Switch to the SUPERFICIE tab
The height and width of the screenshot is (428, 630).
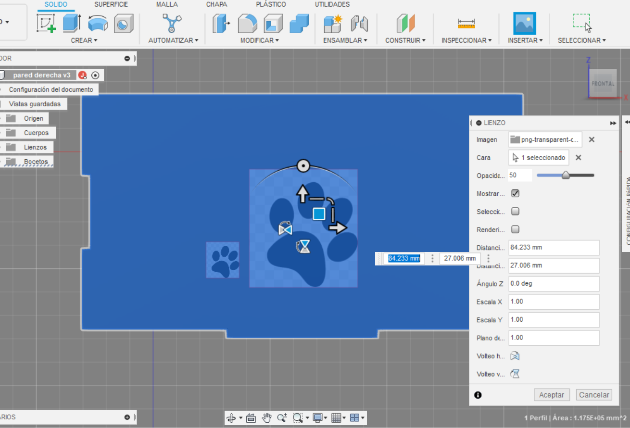click(x=111, y=4)
